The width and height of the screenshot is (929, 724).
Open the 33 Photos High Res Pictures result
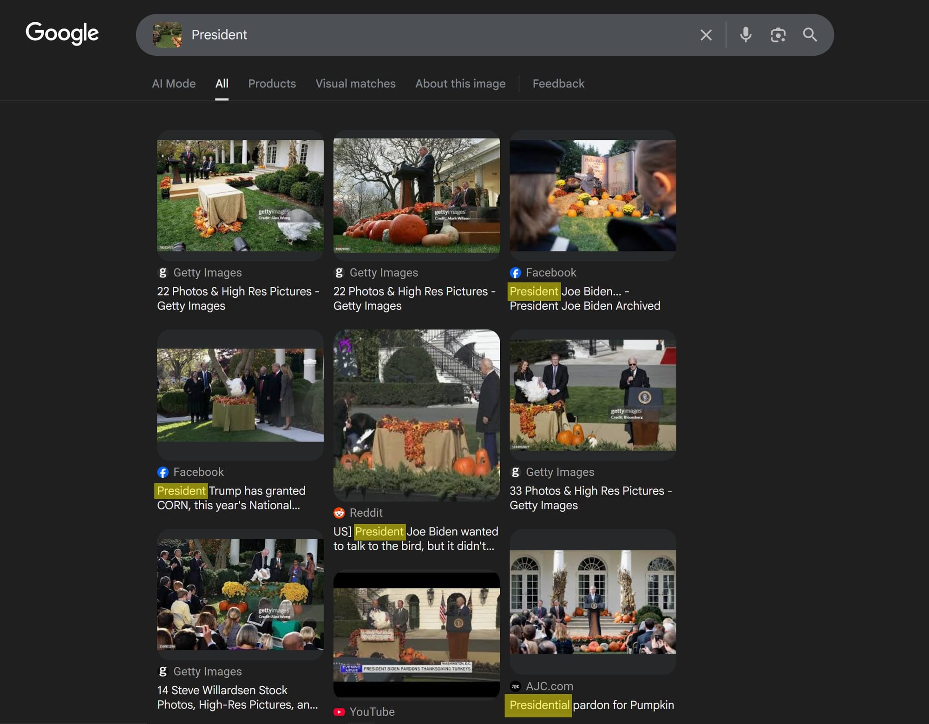pyautogui.click(x=590, y=498)
